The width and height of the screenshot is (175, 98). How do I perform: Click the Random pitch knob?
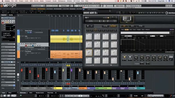point(148,58)
